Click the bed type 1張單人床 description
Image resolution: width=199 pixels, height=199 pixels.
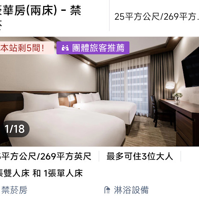click(x=63, y=173)
